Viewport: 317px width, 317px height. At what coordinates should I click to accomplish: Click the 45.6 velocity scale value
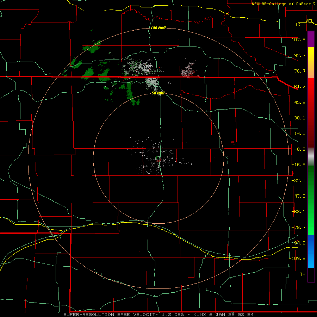pyautogui.click(x=300, y=102)
